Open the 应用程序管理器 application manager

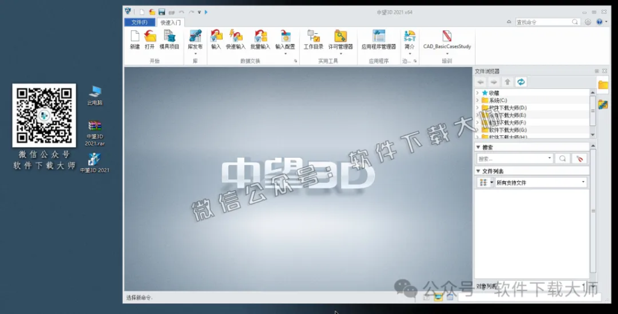379,39
